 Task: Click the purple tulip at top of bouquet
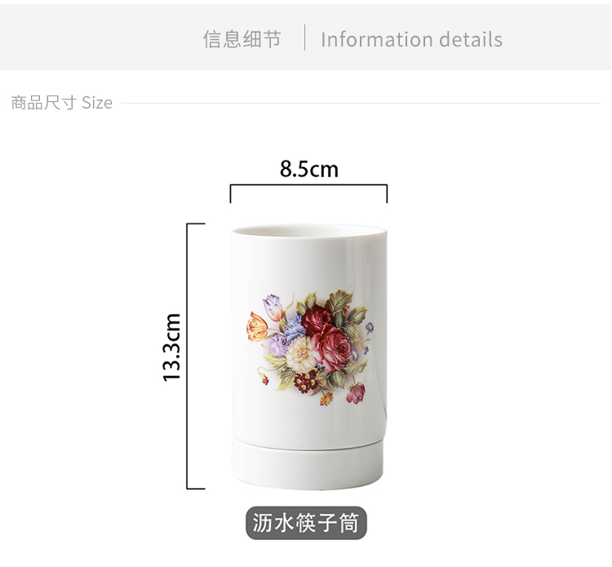click(x=273, y=308)
